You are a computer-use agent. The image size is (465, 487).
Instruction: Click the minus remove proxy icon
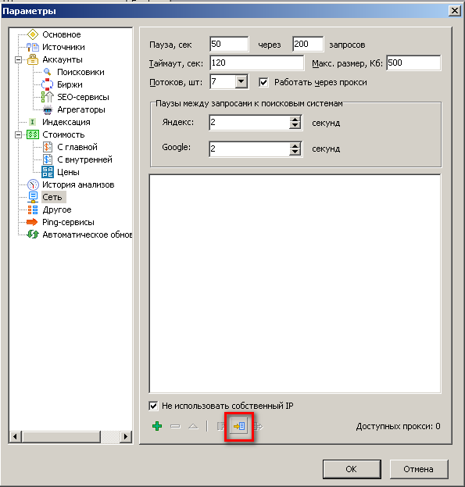175,427
